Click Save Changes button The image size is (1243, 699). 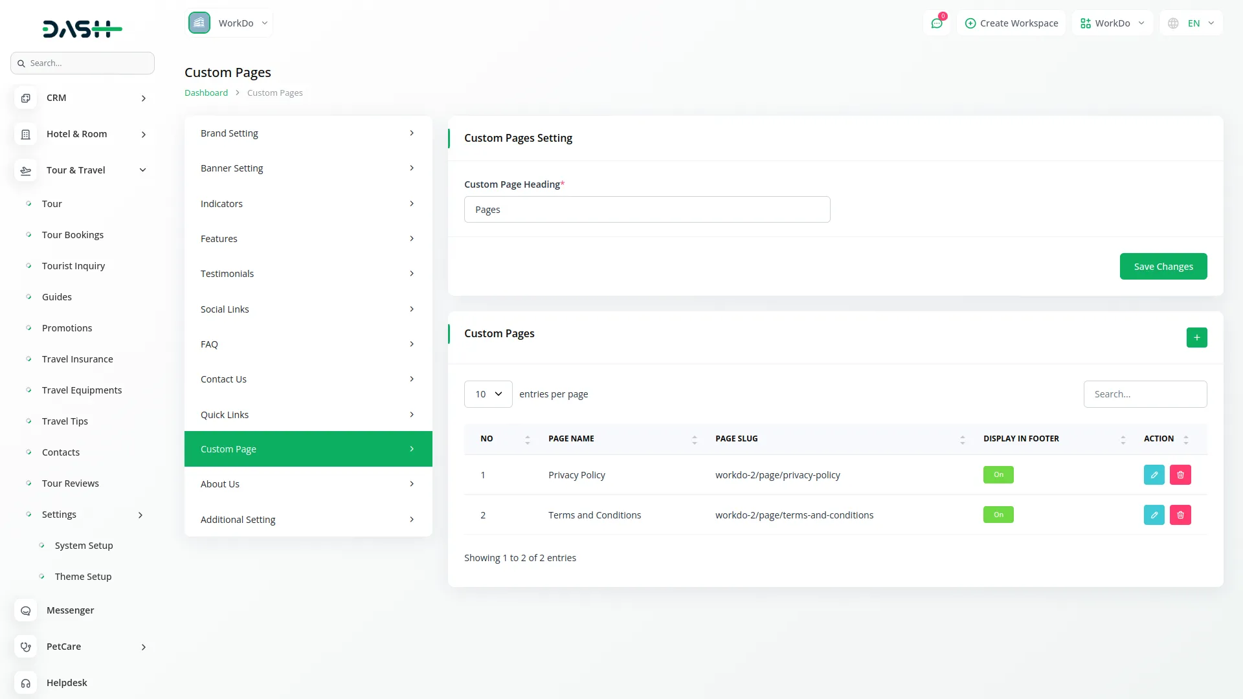coord(1163,267)
